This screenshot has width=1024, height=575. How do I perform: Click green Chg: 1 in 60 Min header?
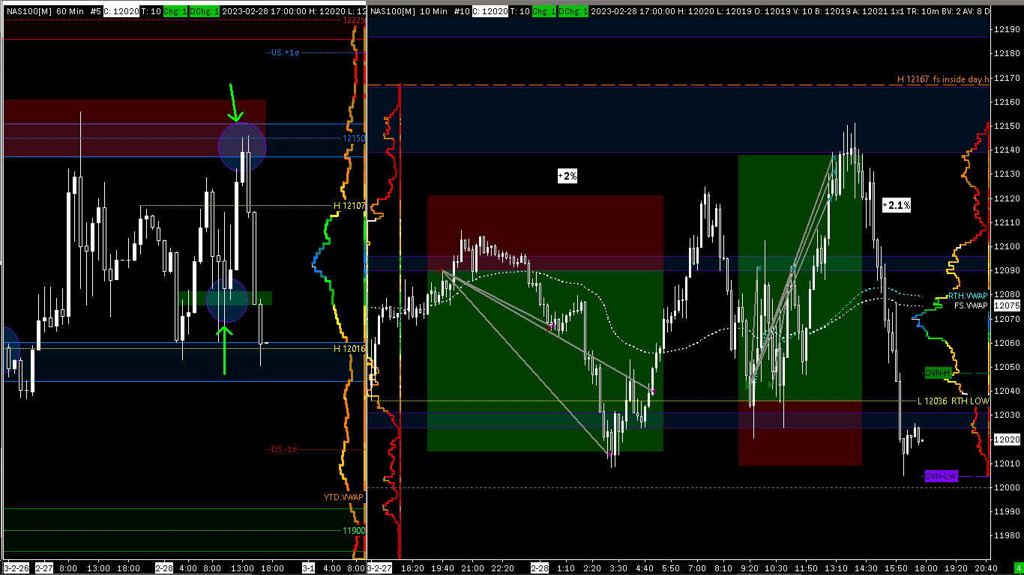pos(175,11)
